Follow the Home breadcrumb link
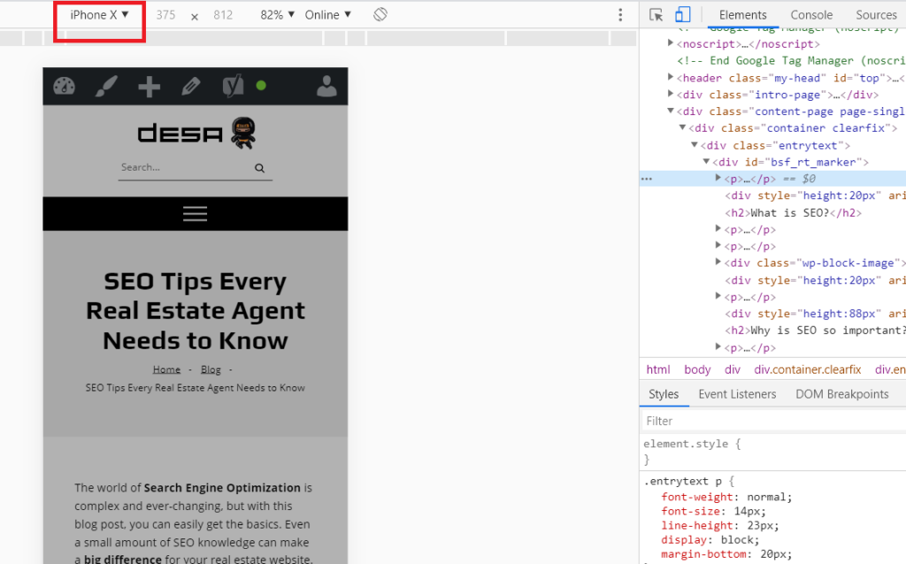This screenshot has width=906, height=564. [x=166, y=370]
